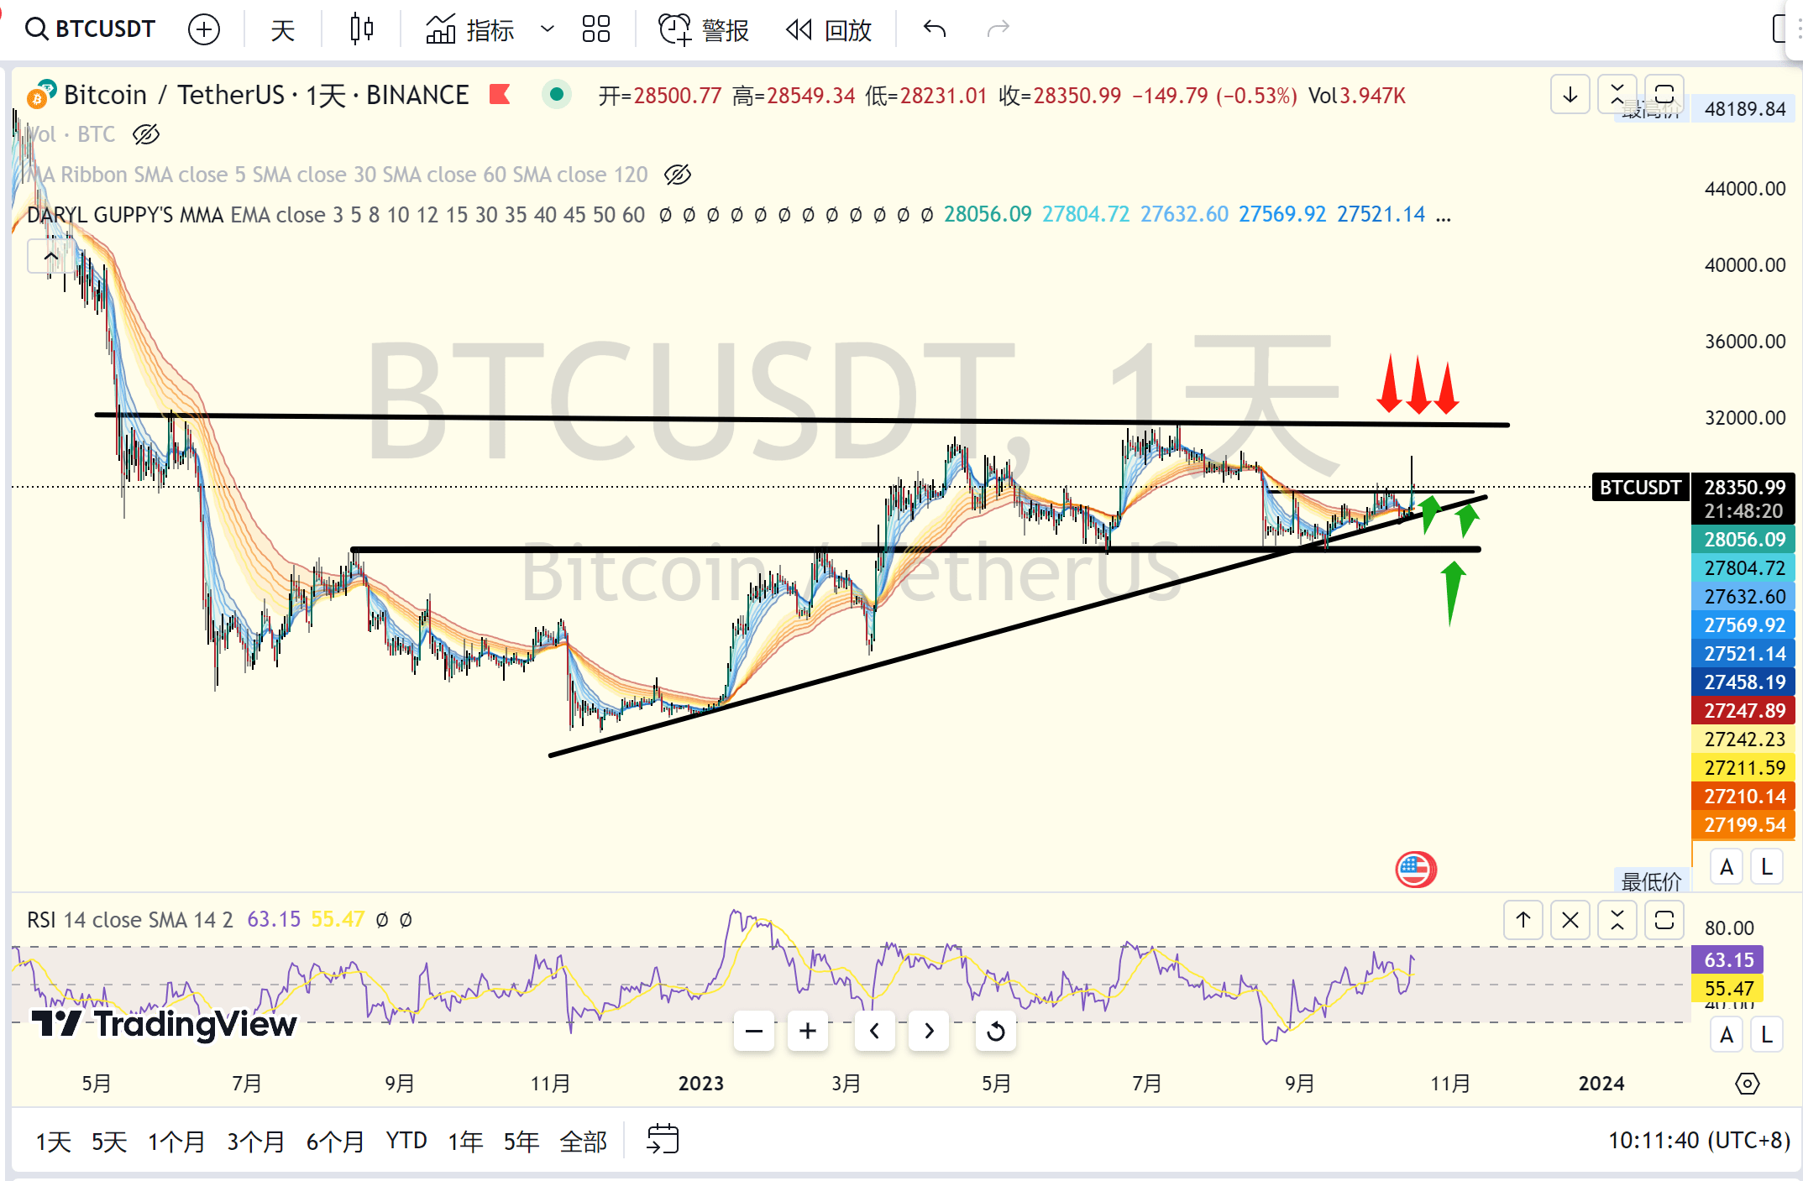Click the BTCUSDT current price label
The height and width of the screenshot is (1181, 1803).
point(1641,488)
